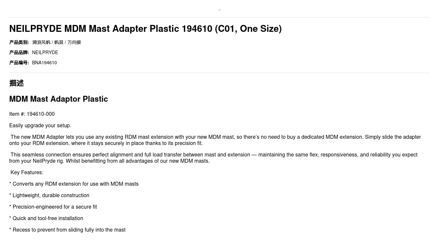The image size is (436, 248).
Task: Click the NEILPRYDE brand name value
Action: coord(45,52)
